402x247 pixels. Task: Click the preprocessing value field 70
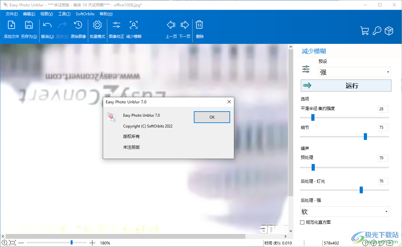pyautogui.click(x=383, y=158)
